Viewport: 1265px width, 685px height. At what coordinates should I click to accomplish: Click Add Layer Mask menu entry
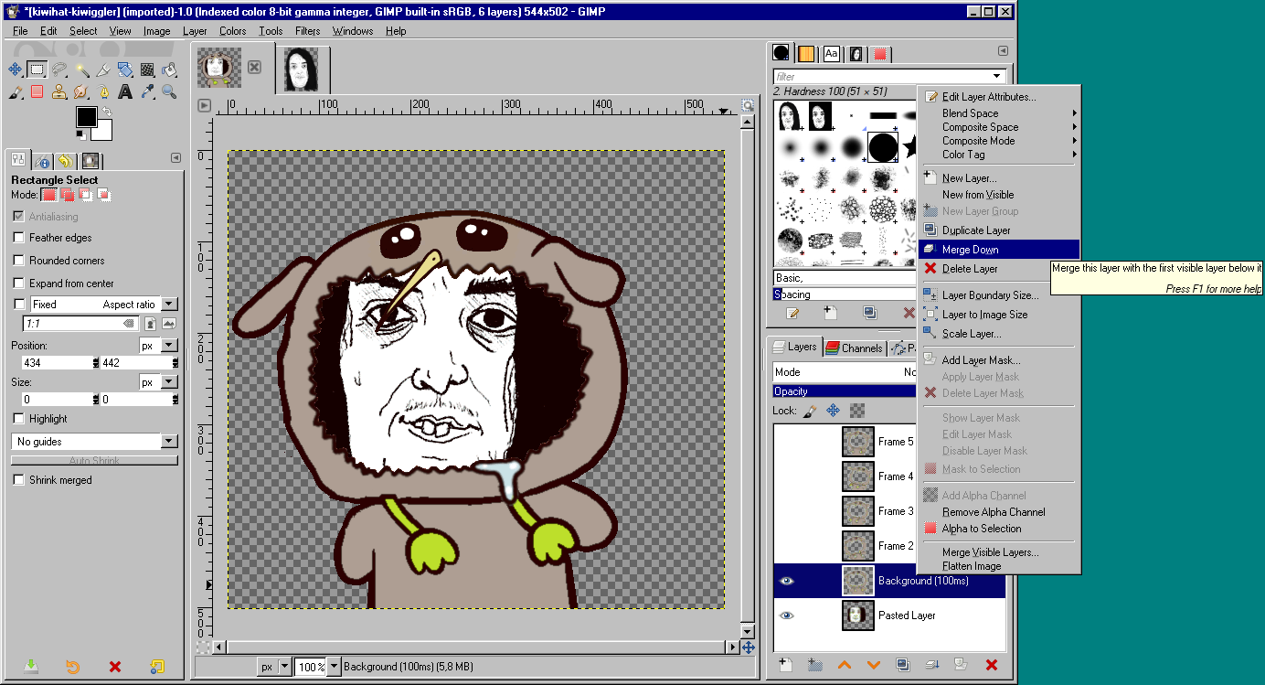coord(999,360)
